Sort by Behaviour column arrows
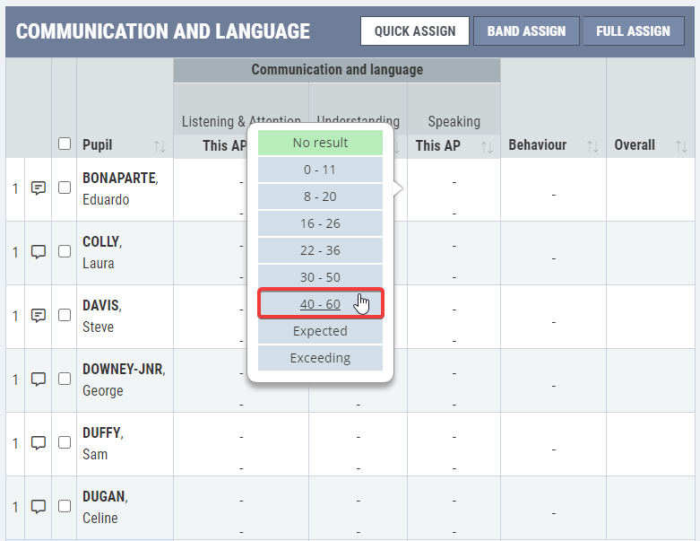The image size is (700, 541). point(592,146)
